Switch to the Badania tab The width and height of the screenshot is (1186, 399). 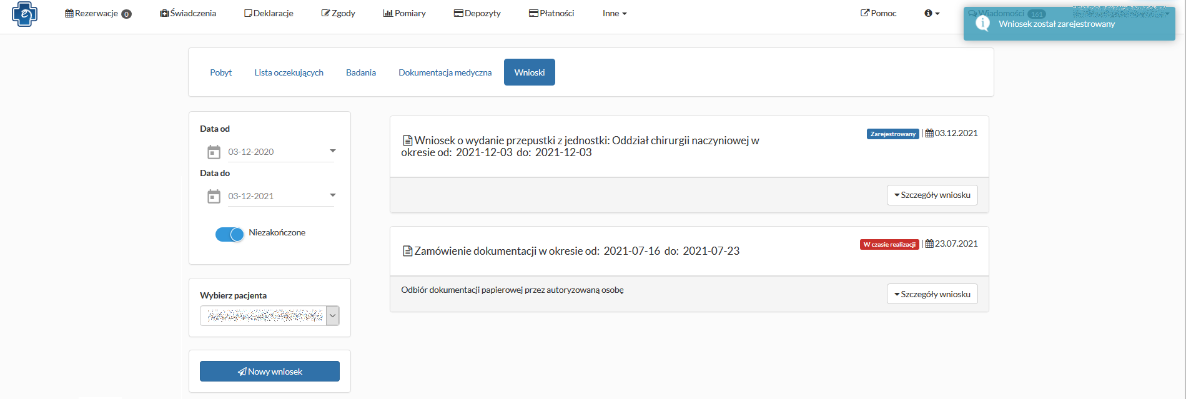[360, 72]
